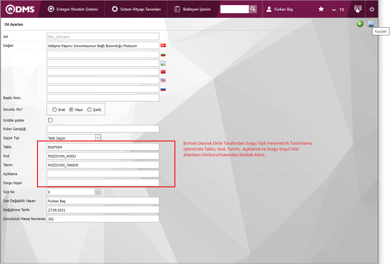Open the help book icon

[x=358, y=9]
